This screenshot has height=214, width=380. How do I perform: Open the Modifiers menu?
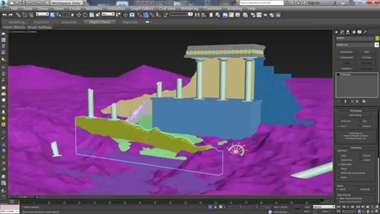click(x=94, y=9)
